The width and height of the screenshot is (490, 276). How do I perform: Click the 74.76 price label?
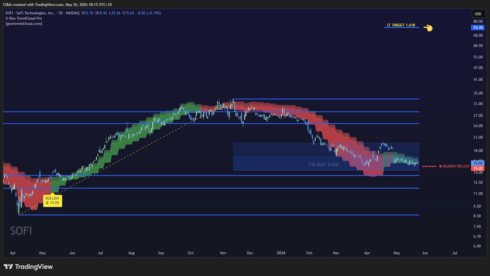[478, 28]
